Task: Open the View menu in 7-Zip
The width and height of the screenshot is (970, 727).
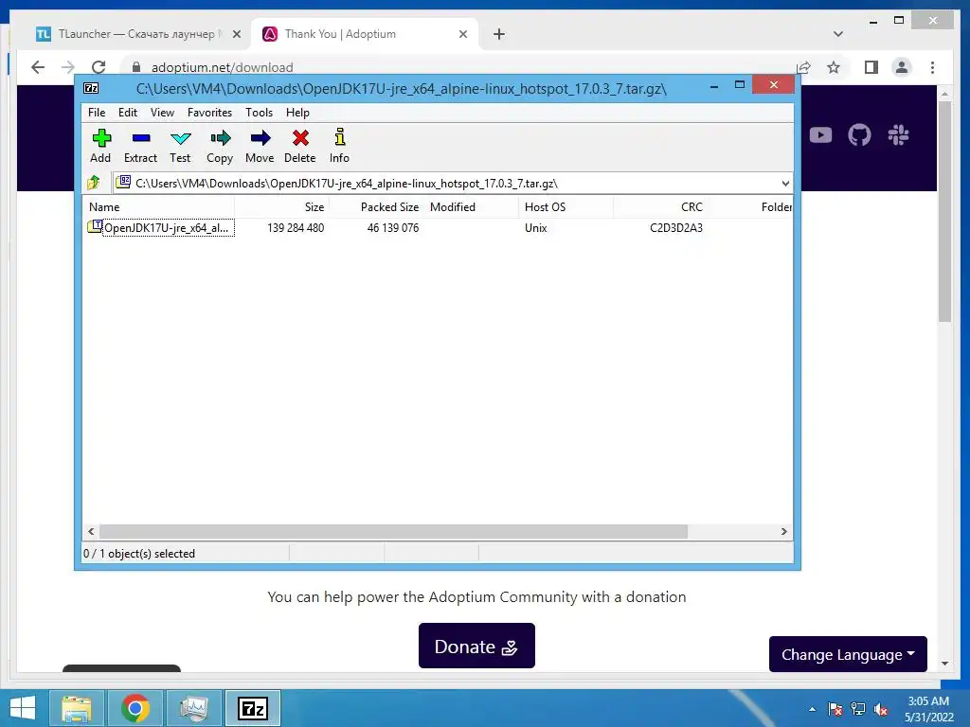Action: point(162,113)
